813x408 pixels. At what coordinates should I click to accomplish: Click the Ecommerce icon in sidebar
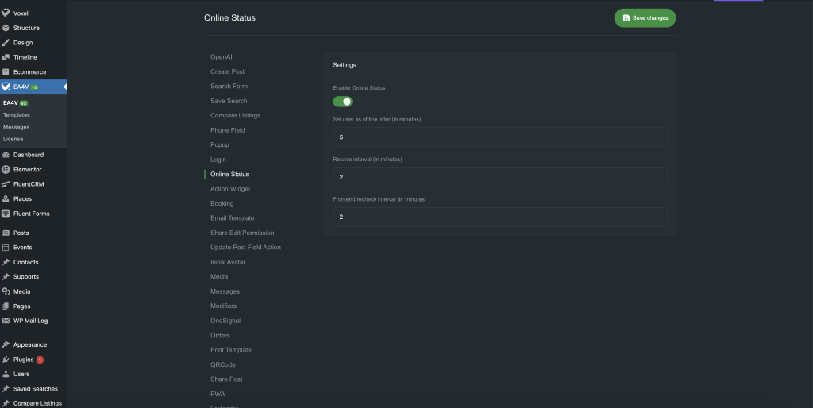click(6, 72)
